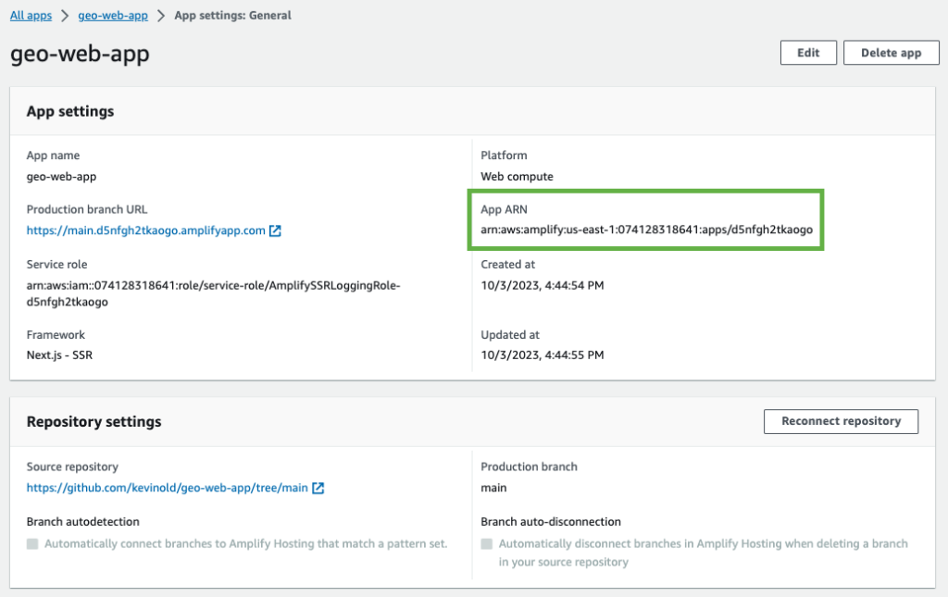The image size is (948, 597).
Task: Click Reconnect repository button
Action: point(841,421)
